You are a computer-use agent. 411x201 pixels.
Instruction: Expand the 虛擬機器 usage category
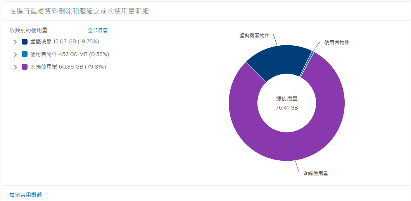coord(16,42)
